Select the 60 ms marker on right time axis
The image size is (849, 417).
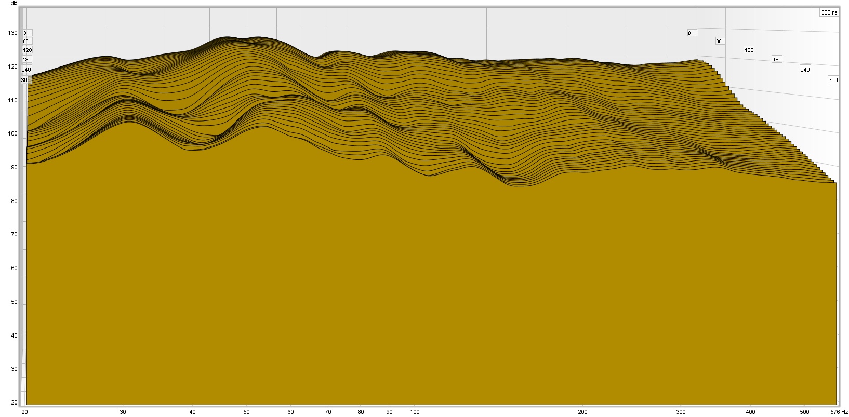[x=719, y=42]
